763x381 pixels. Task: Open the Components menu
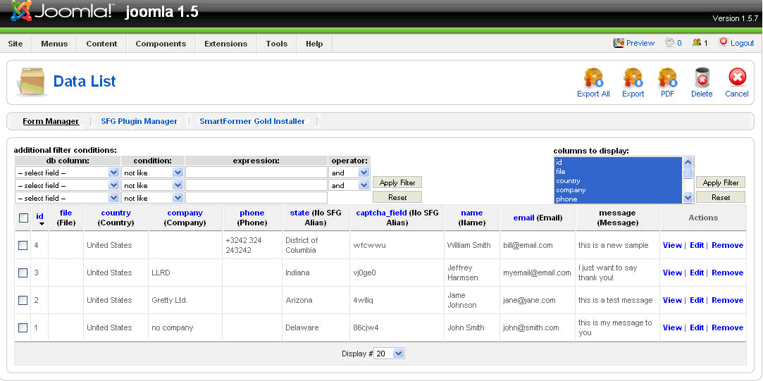(161, 43)
